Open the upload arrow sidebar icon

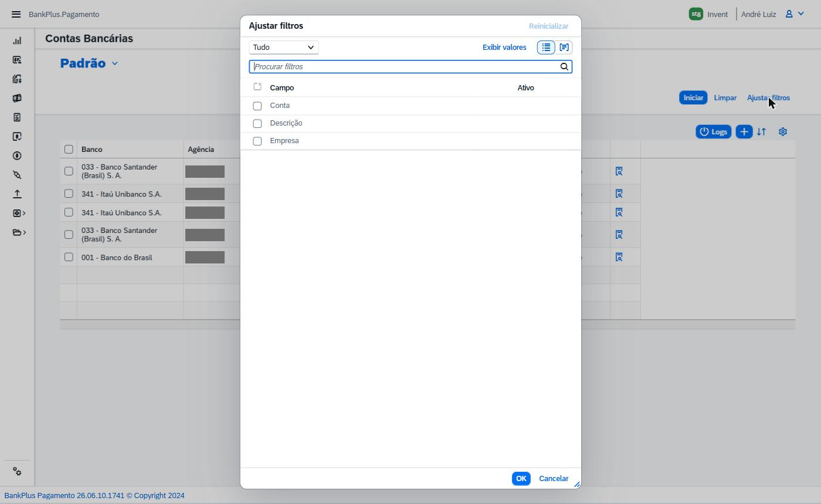(x=17, y=194)
